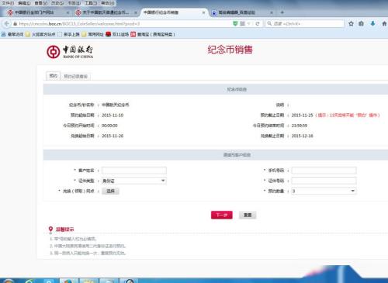Viewport: 388px width, 283px height.
Task: Open the 编辑 menu
Action: (x=24, y=3)
